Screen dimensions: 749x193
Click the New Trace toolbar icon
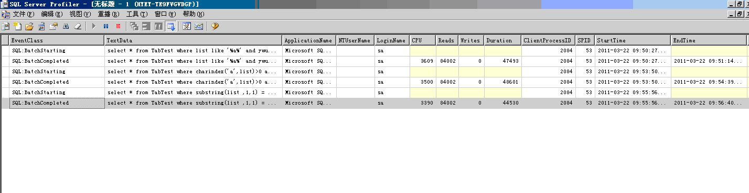pos(6,26)
